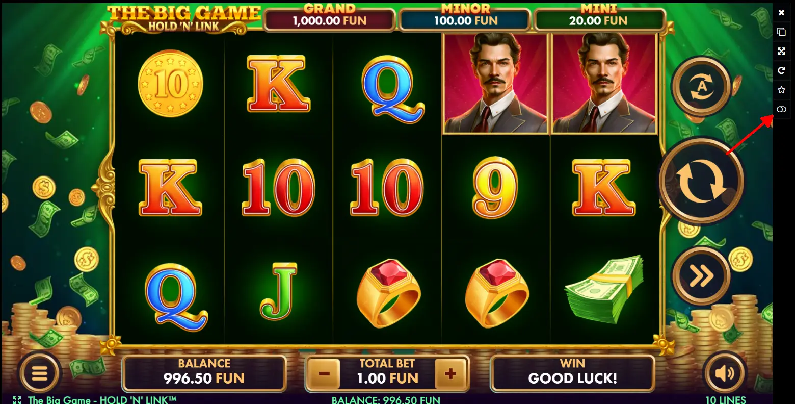Image resolution: width=795 pixels, height=404 pixels.
Task: Click the star favorite icon in sidebar
Action: tap(781, 90)
